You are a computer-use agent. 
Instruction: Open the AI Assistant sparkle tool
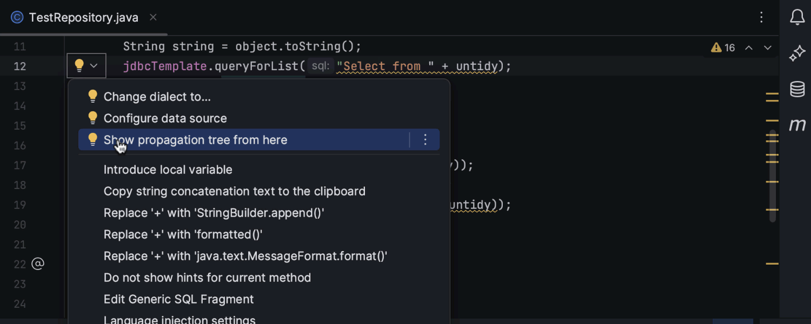click(797, 53)
